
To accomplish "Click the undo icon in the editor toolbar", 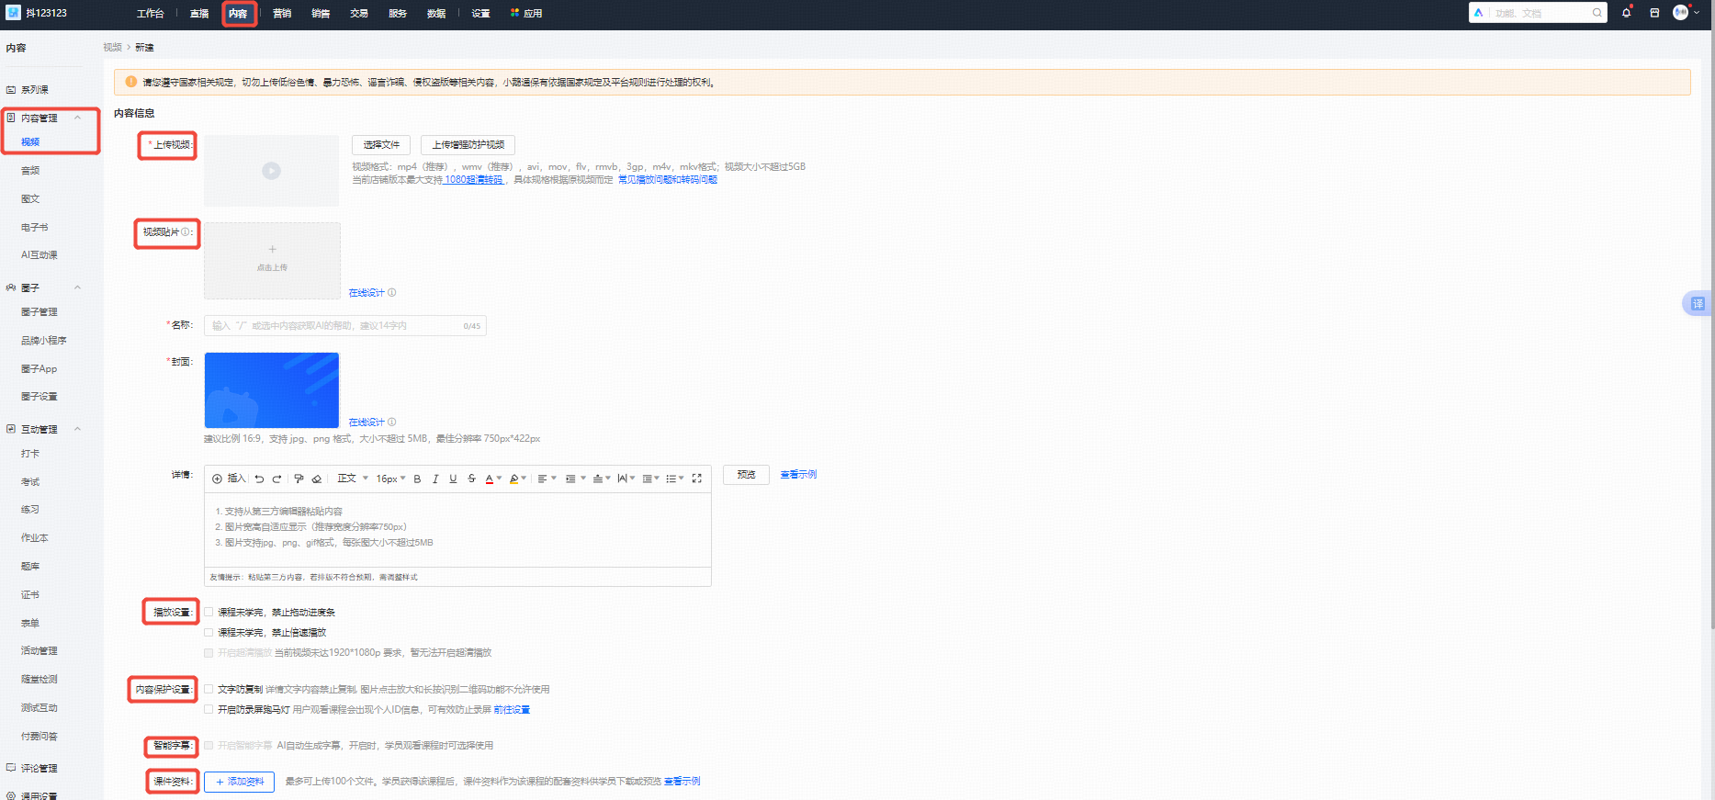I will pyautogui.click(x=259, y=479).
